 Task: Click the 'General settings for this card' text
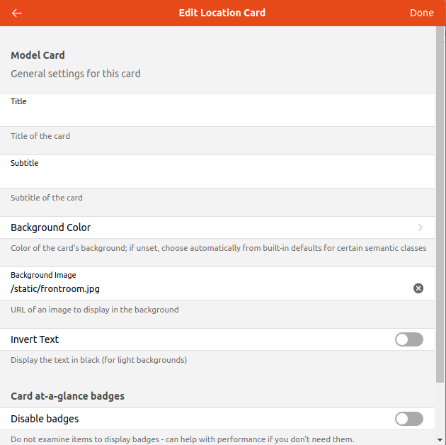(x=76, y=74)
